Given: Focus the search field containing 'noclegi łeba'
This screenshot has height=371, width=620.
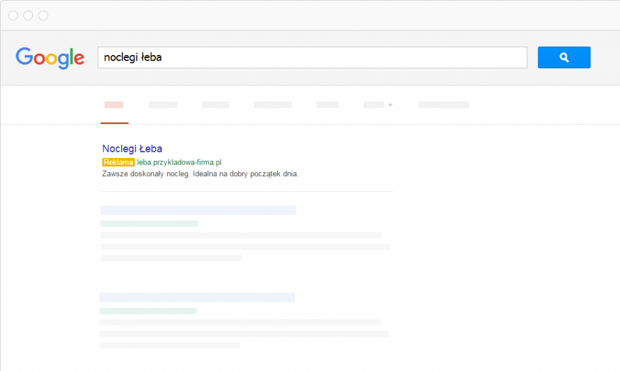Looking at the screenshot, I should tap(312, 57).
